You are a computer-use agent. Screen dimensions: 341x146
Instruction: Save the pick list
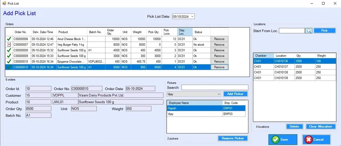click(282, 139)
